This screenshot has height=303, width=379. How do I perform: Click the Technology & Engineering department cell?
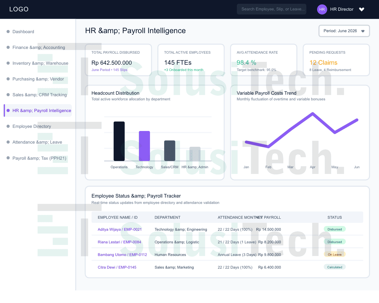[181, 229]
